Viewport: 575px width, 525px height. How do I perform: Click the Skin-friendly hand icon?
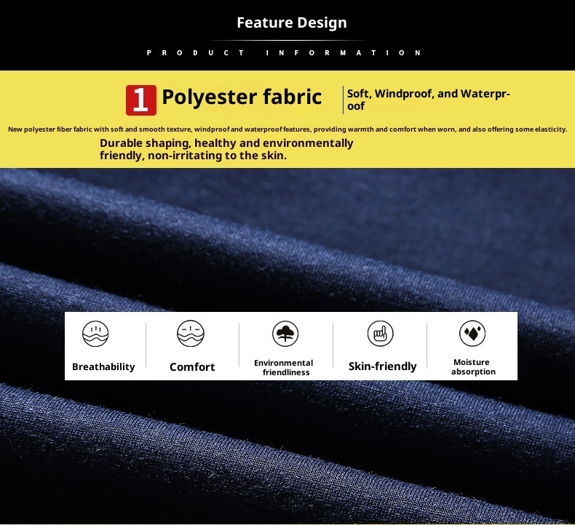[380, 333]
